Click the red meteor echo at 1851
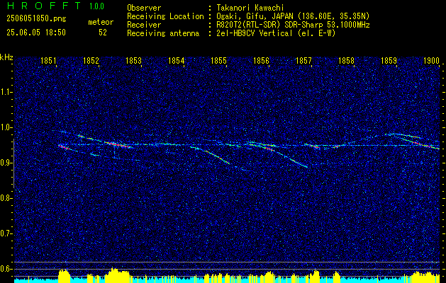The width and height of the screenshot is (446, 283). (x=64, y=146)
